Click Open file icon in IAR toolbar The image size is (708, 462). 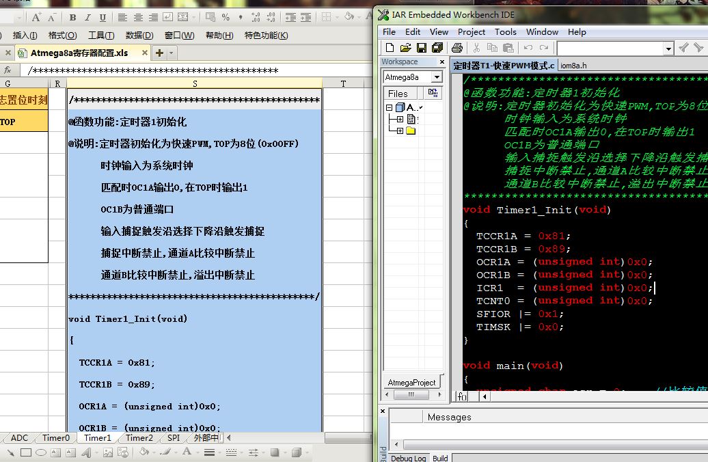[x=405, y=47]
